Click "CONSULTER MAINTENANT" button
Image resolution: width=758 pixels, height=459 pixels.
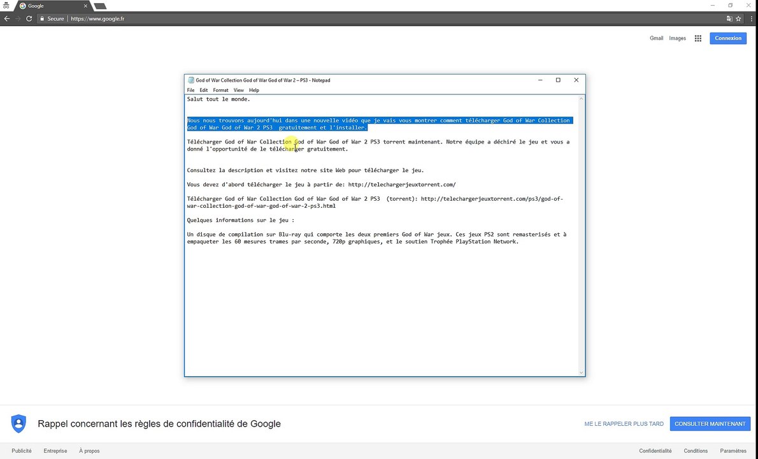click(x=710, y=424)
